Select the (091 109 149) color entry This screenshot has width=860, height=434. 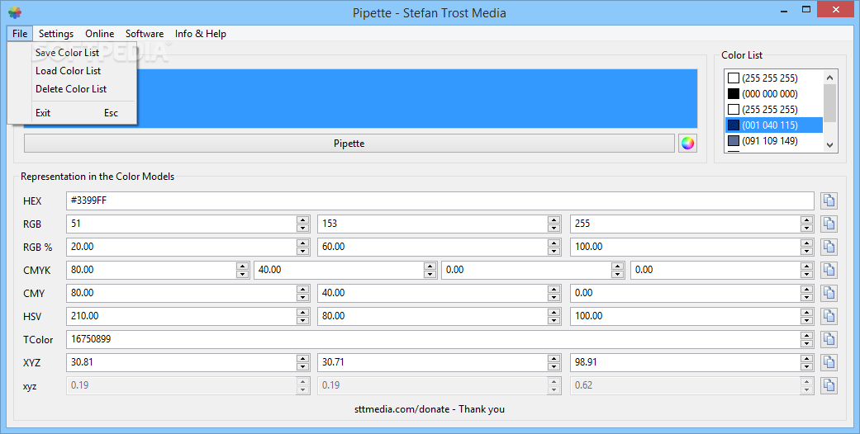pos(774,141)
